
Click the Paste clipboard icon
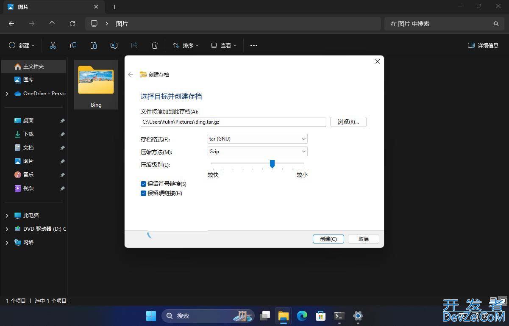coord(94,45)
